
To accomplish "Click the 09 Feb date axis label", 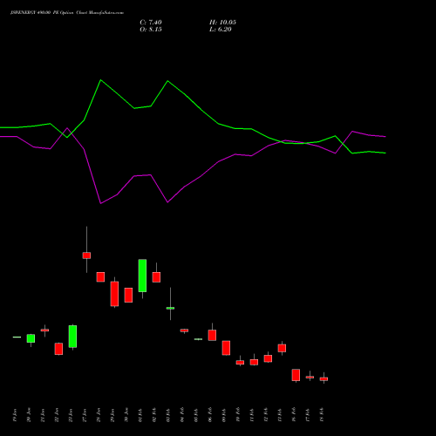I will (x=224, y=415).
